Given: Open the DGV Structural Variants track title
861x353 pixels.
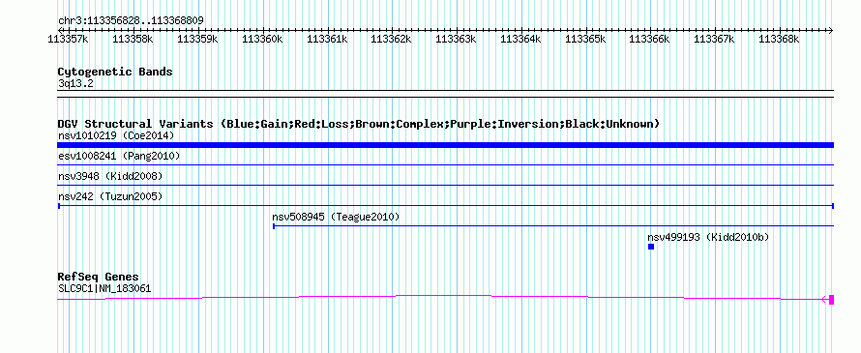Looking at the screenshot, I should coord(359,124).
